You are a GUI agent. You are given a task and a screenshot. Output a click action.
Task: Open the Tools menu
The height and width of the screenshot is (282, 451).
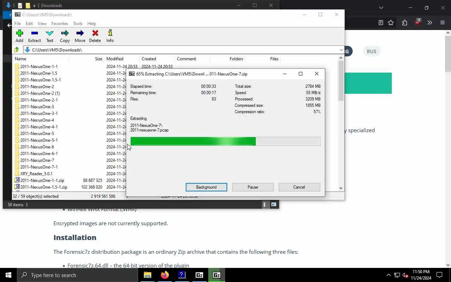coord(78,24)
